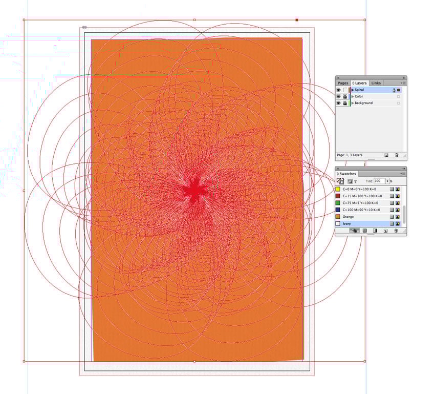Delete the selected layer with the trash icon
The height and width of the screenshot is (394, 435).
tap(397, 155)
